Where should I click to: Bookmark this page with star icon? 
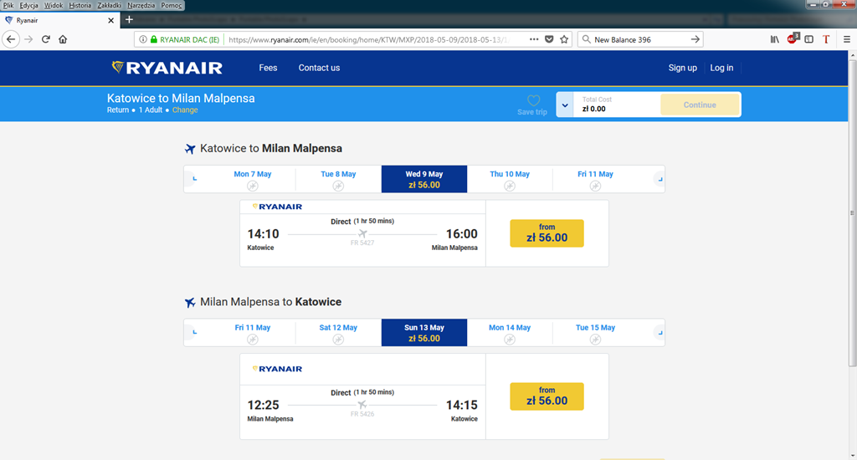[x=564, y=39]
